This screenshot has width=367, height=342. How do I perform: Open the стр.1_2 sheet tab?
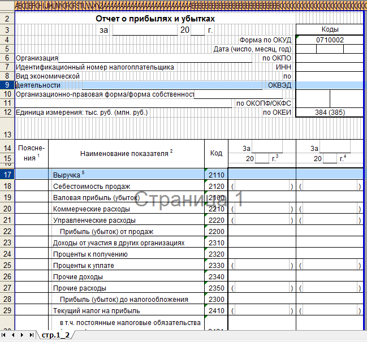[55, 335]
